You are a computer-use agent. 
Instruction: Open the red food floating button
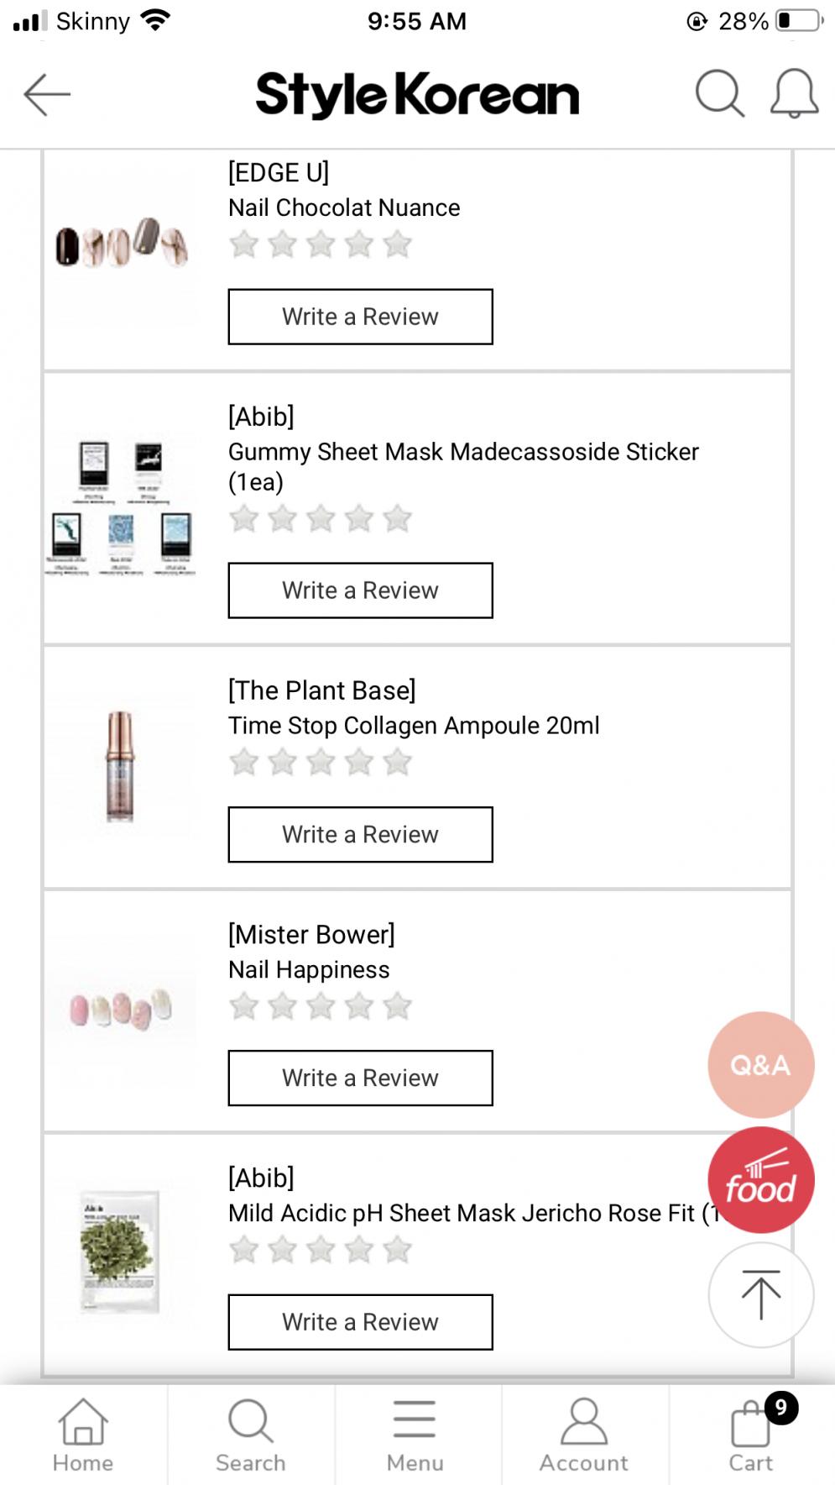[x=760, y=1180]
